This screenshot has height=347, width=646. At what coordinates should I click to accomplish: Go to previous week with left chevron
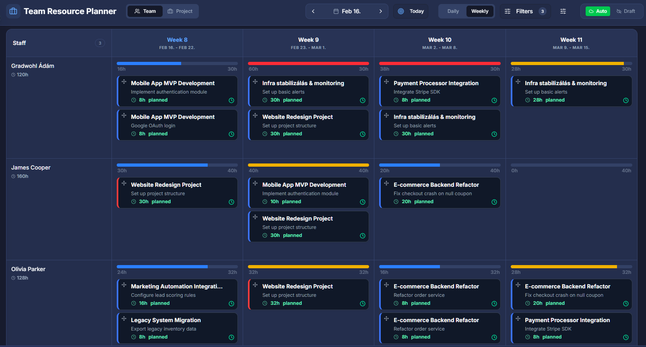point(313,11)
